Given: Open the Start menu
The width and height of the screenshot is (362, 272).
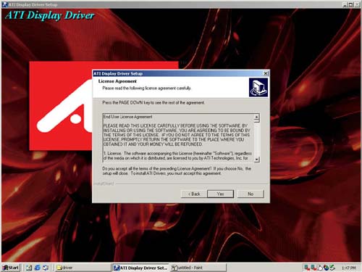Looking at the screenshot, I should coord(11,268).
